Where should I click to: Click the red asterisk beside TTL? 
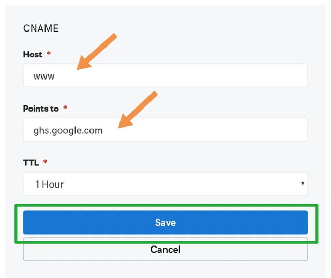pos(45,162)
